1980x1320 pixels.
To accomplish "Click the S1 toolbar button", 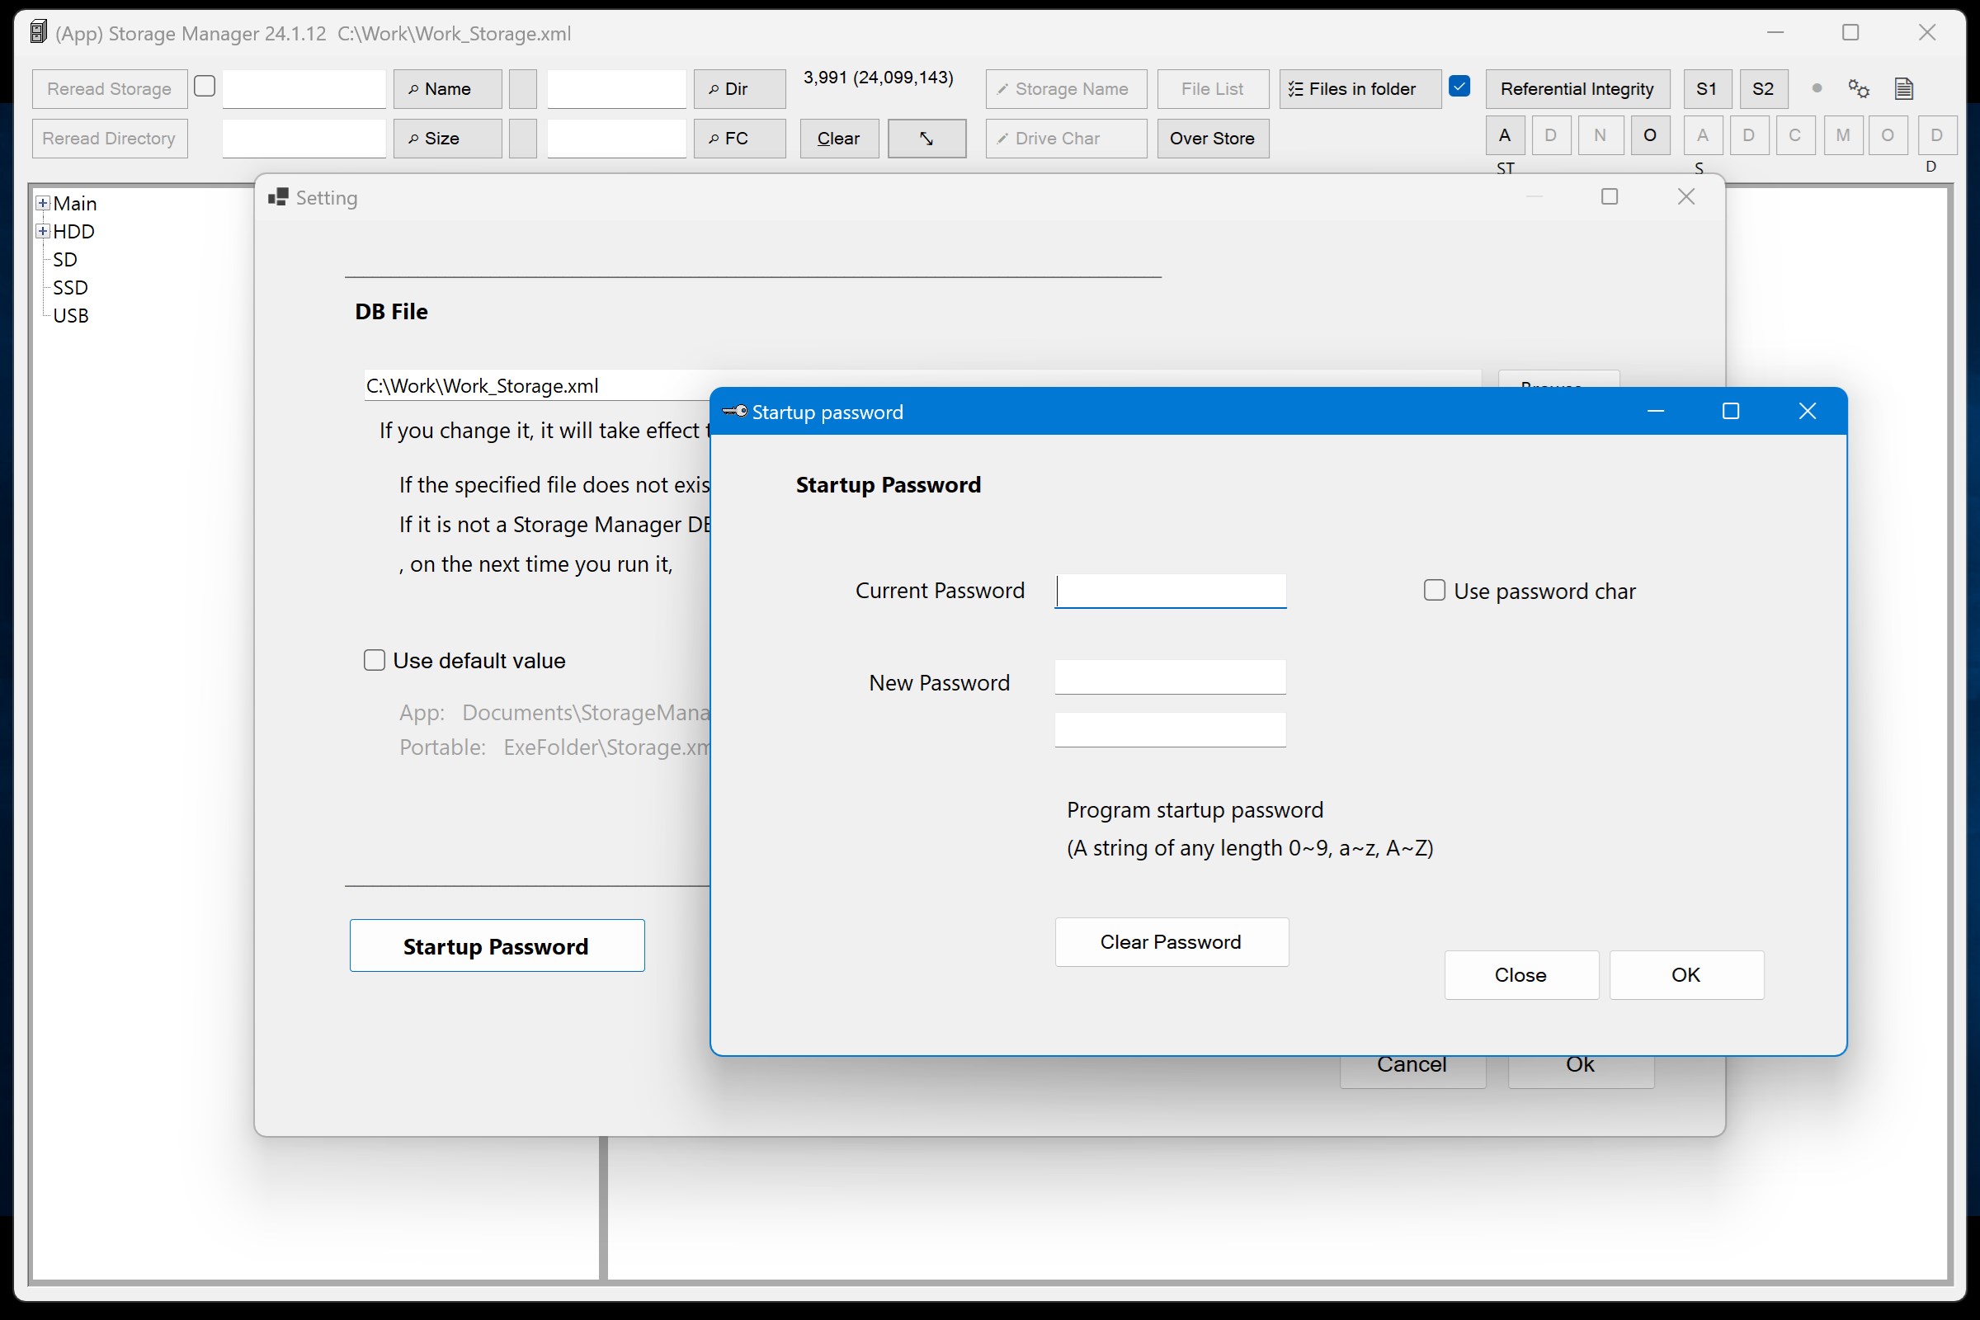I will pyautogui.click(x=1705, y=89).
